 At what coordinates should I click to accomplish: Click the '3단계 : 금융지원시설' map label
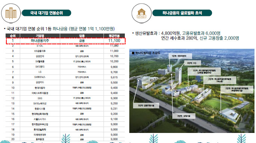pos(146,105)
